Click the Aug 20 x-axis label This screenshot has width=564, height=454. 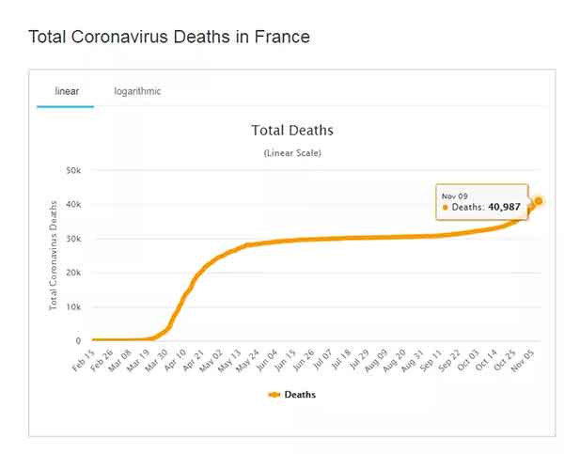(395, 360)
